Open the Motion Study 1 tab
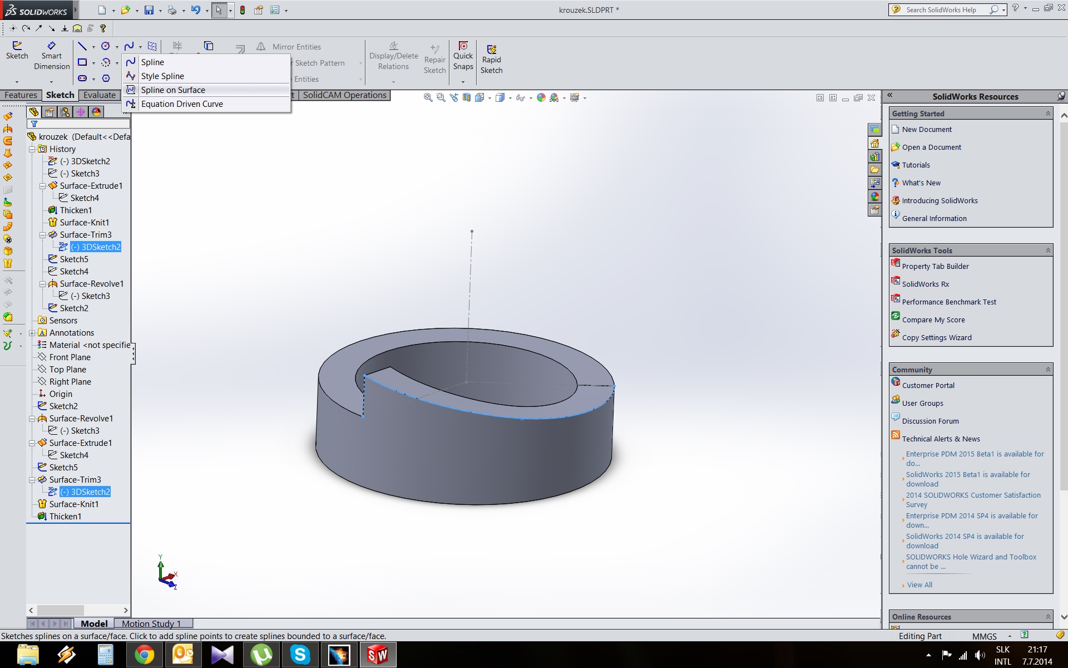 (151, 623)
